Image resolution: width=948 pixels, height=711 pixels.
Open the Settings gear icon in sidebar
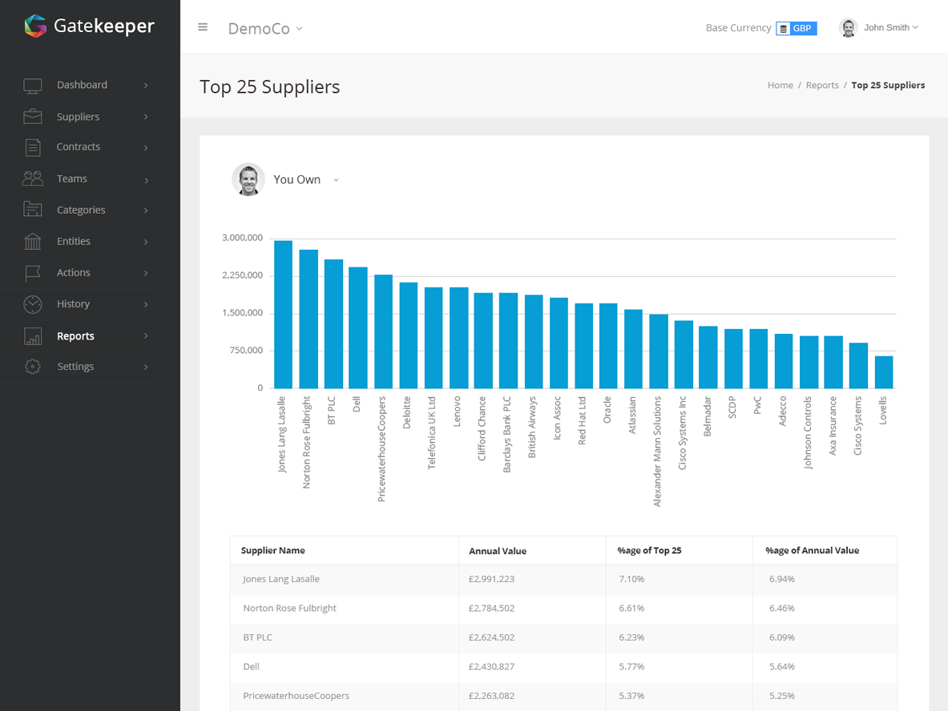33,367
